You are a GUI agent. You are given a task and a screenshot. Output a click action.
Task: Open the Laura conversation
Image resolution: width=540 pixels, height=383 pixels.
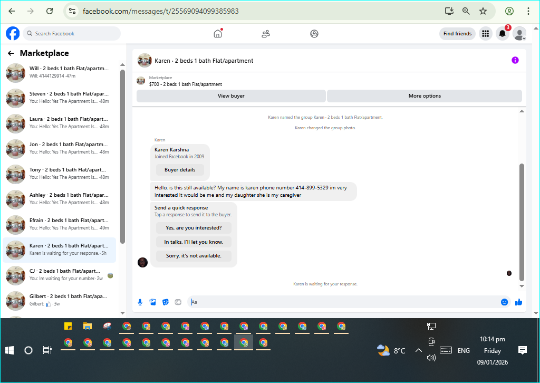tap(59, 123)
